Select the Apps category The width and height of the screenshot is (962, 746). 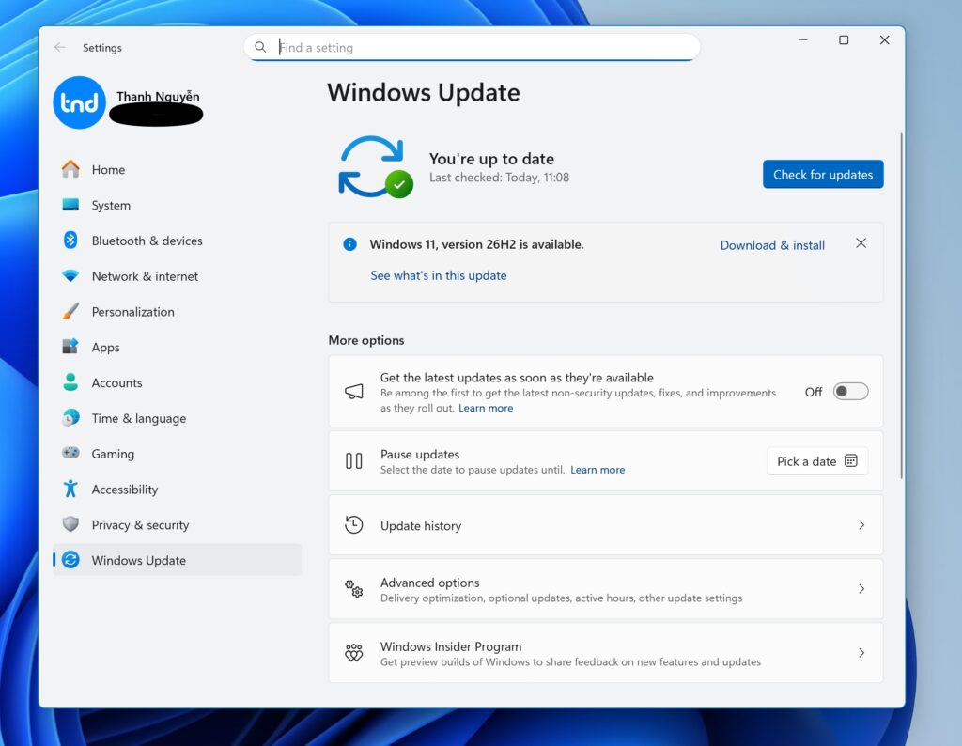pyautogui.click(x=177, y=348)
